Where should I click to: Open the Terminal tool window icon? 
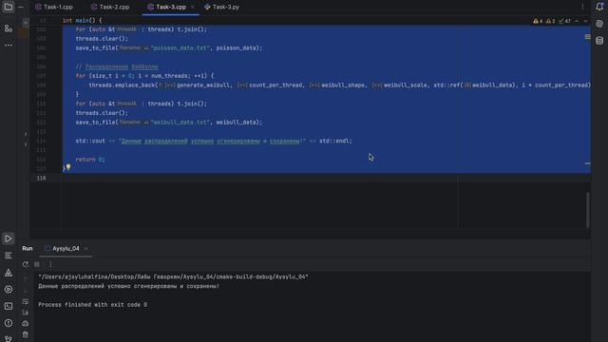click(x=9, y=306)
